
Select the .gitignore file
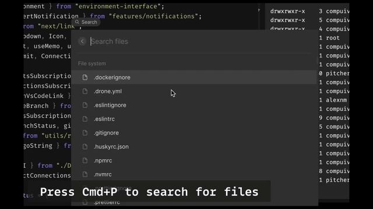[x=194, y=133]
